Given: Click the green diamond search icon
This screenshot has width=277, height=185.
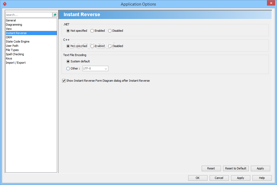Looking at the screenshot, I should [55, 15].
